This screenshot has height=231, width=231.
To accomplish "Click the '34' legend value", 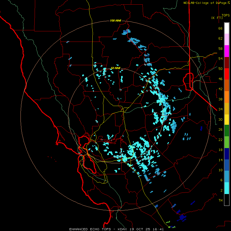I will point(220,109).
